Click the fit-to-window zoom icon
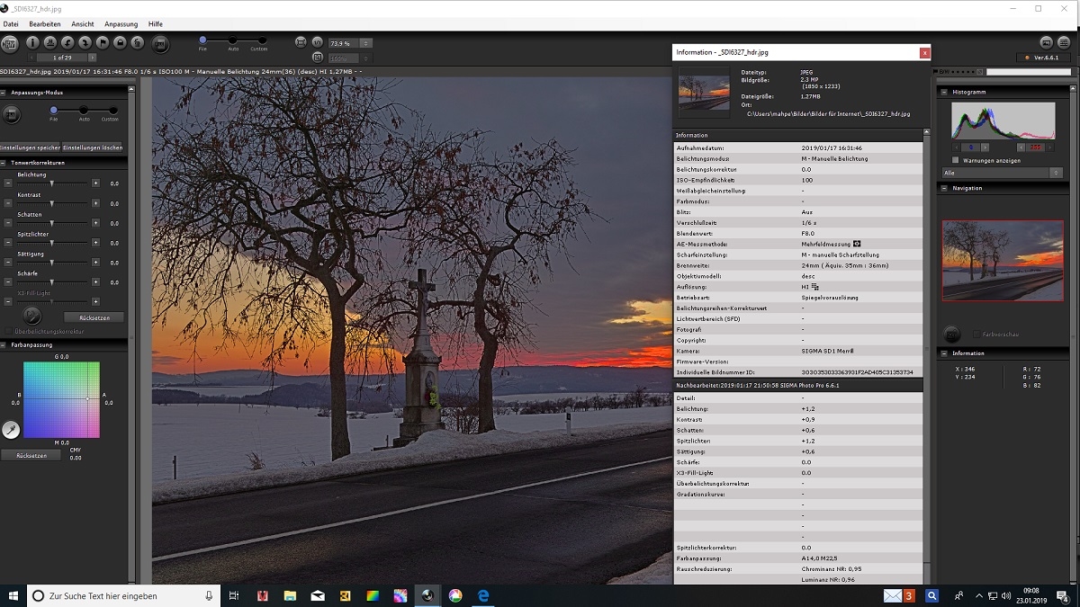This screenshot has height=607, width=1080. pos(301,42)
